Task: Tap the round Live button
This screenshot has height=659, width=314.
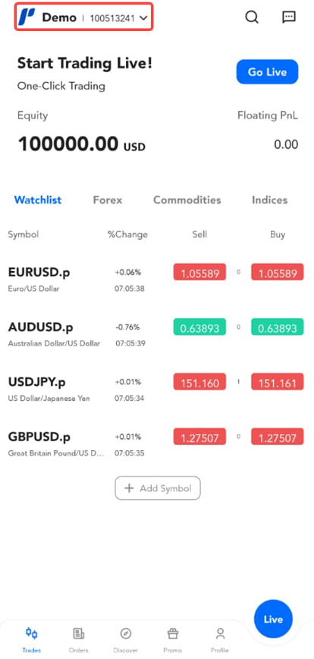Action: 273,619
